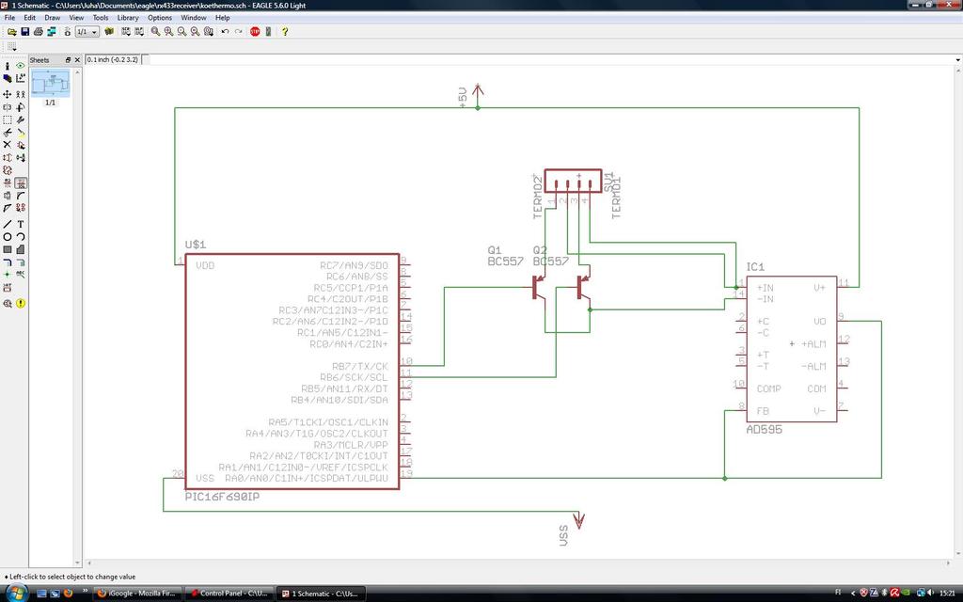Undock the Sheets panel with float button

[68, 60]
